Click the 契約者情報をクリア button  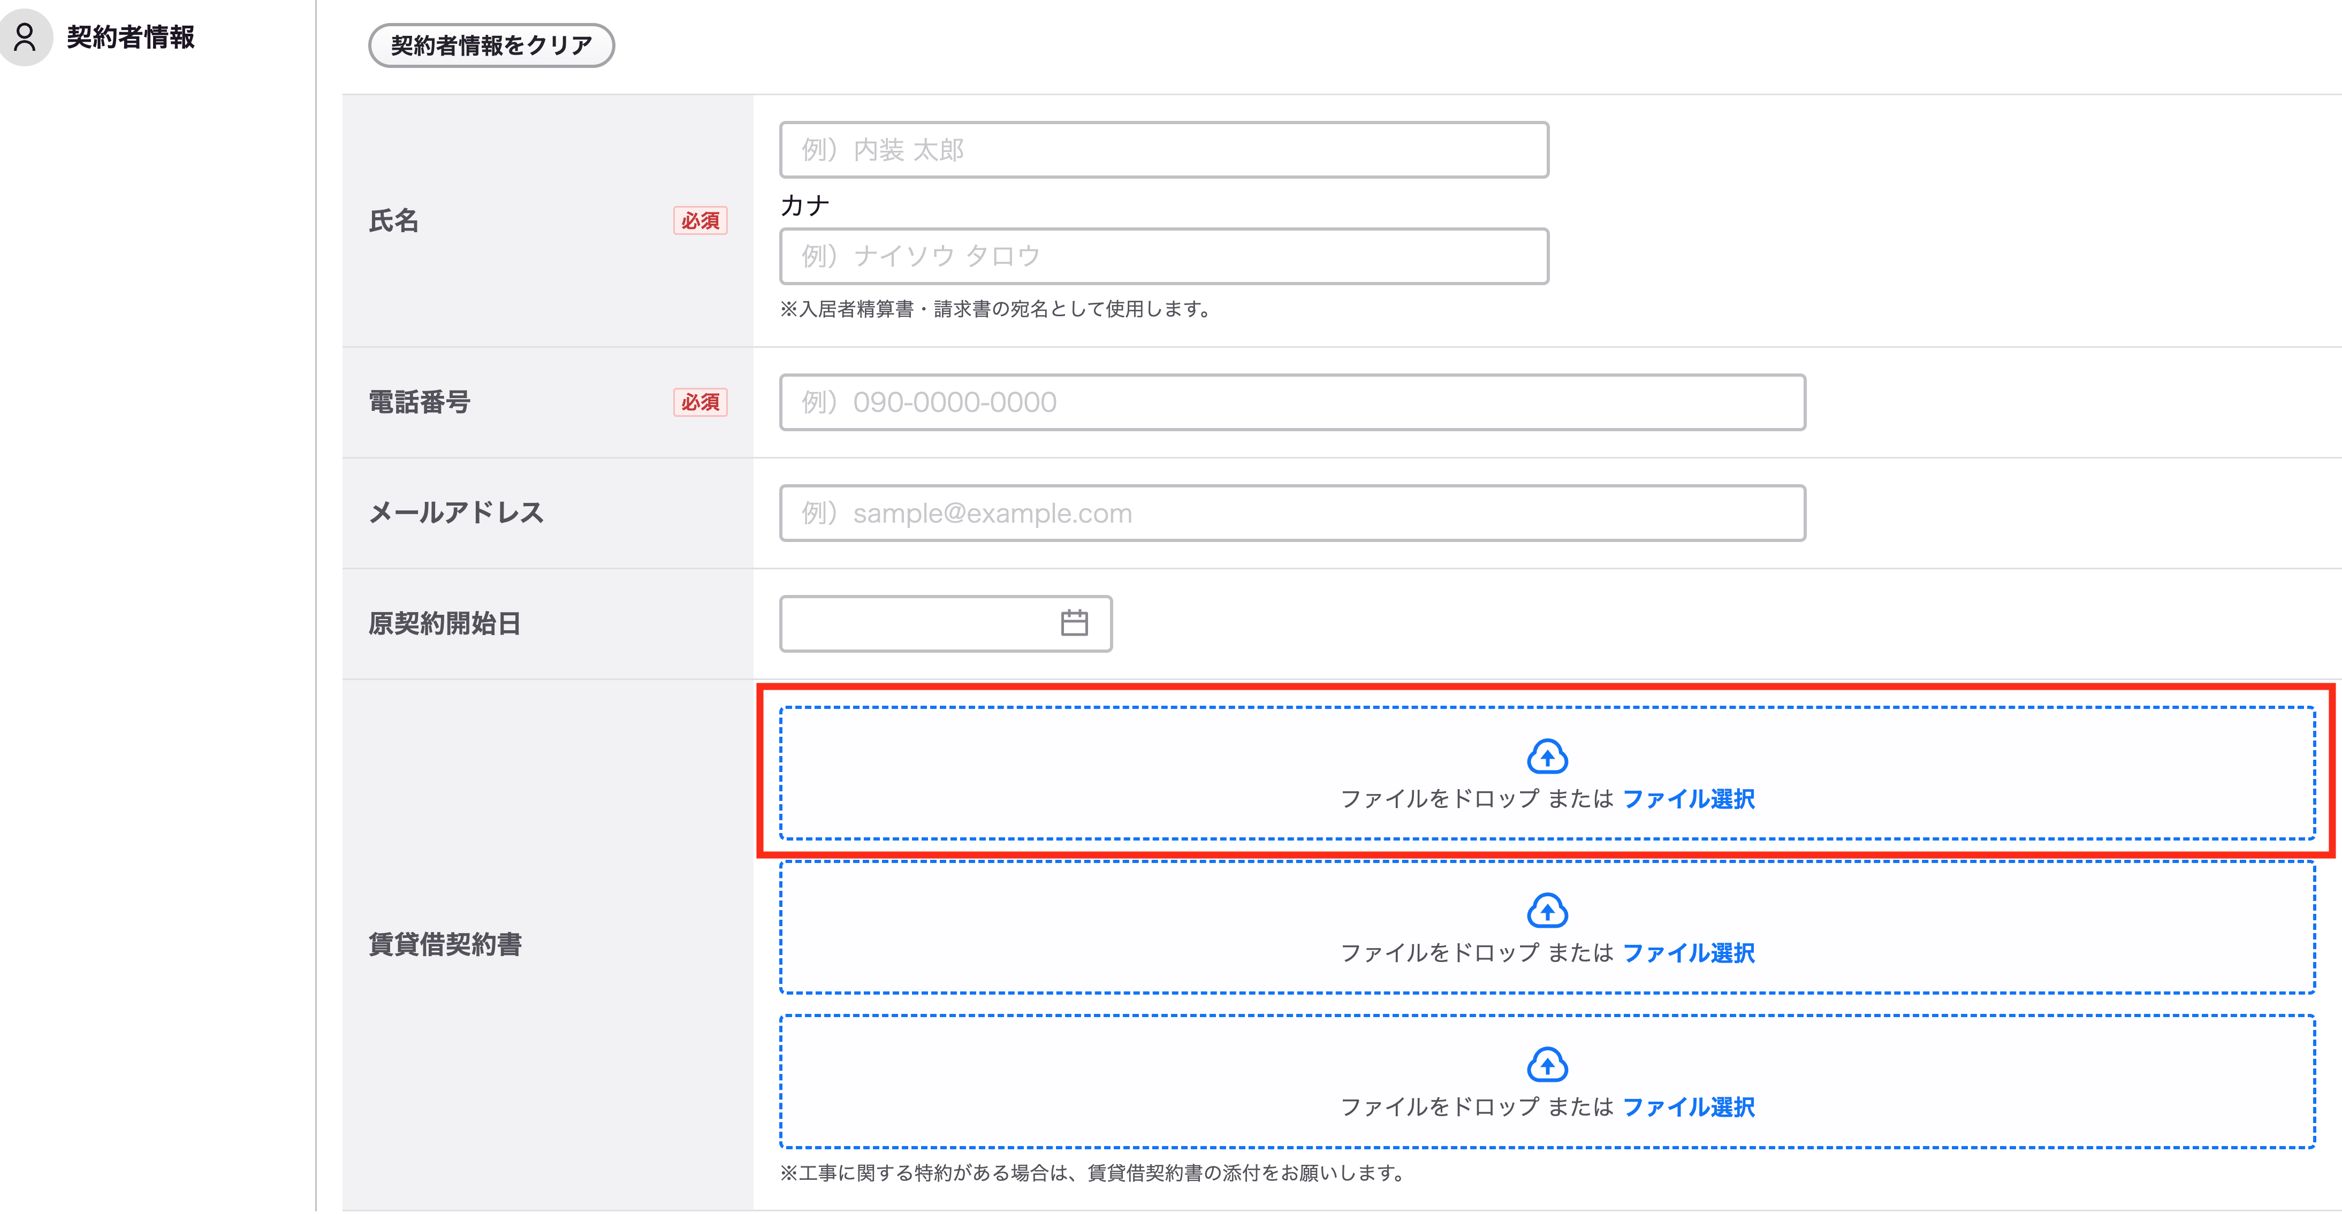491,45
